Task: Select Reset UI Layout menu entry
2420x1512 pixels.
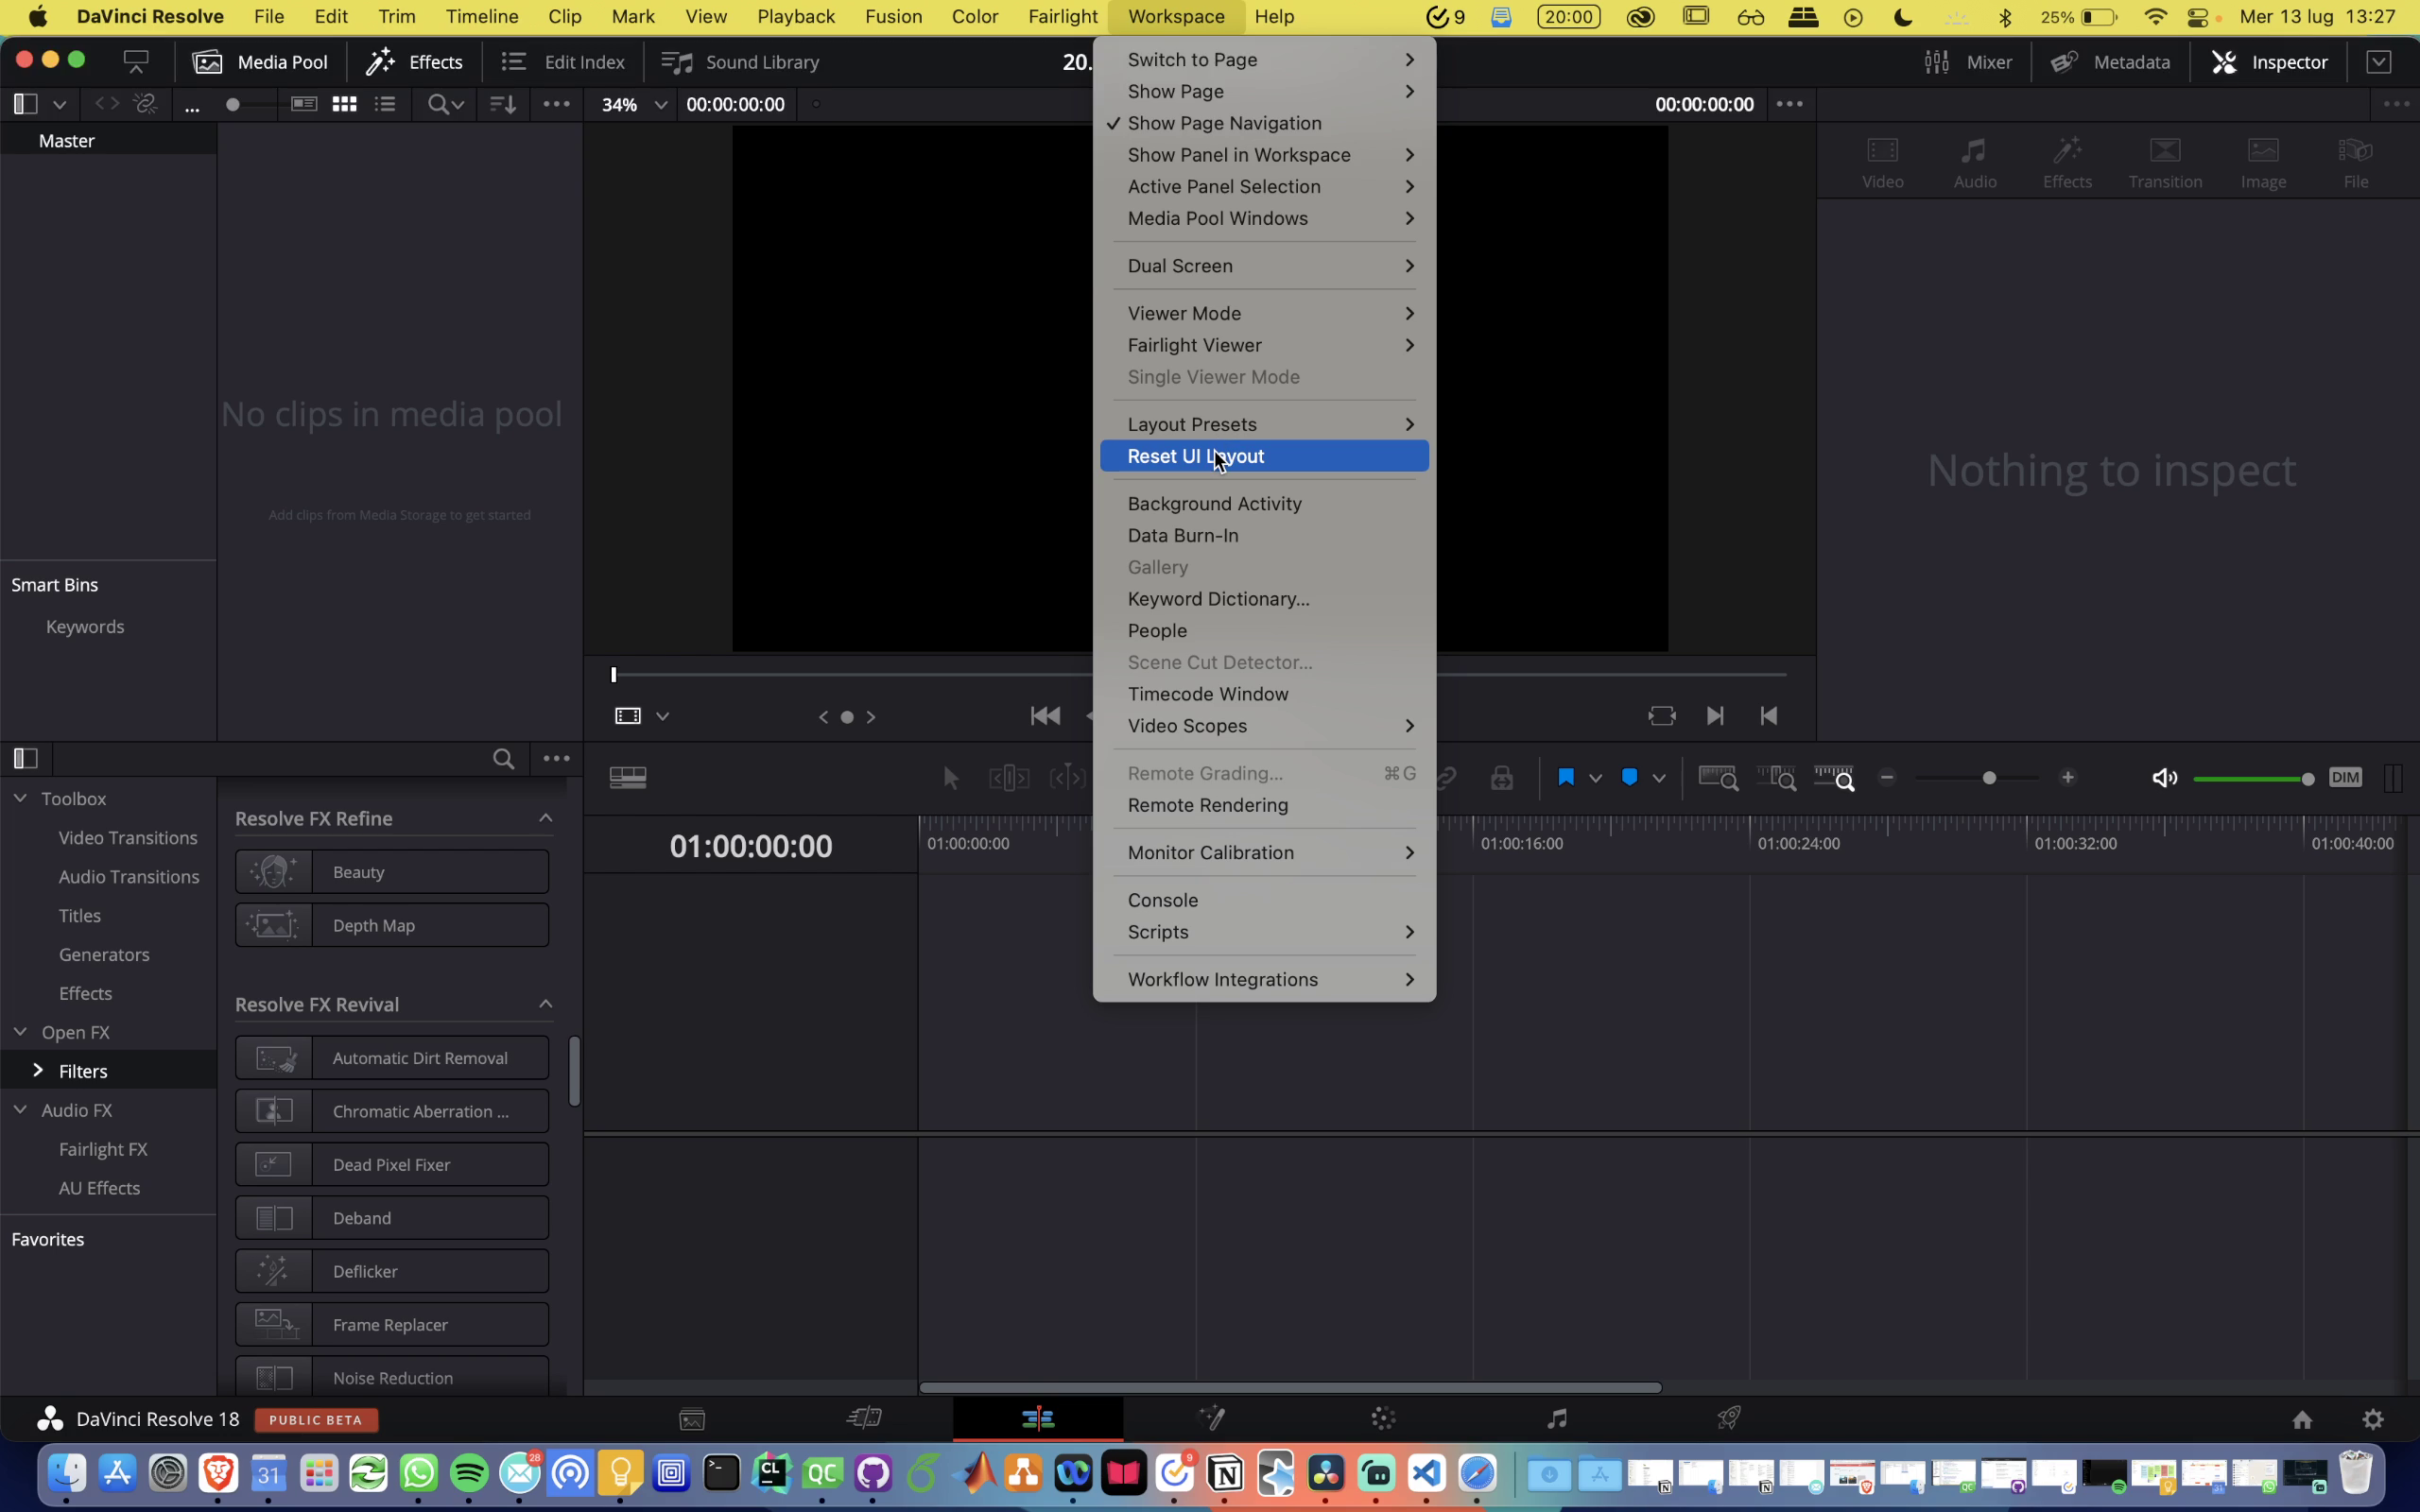Action: point(1264,456)
